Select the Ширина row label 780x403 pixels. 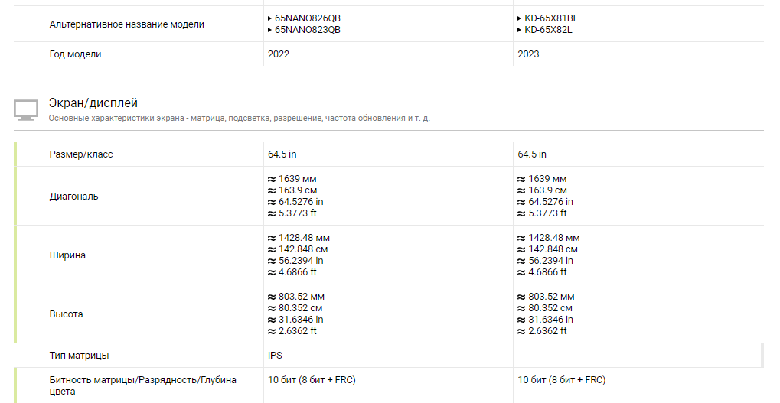[67, 255]
